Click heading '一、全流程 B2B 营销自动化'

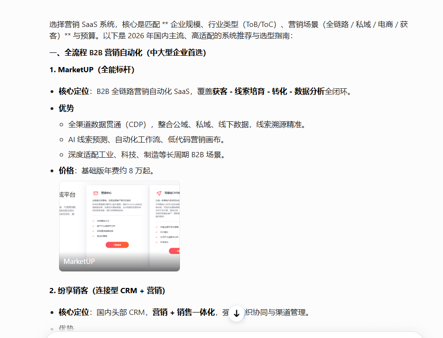(x=128, y=52)
